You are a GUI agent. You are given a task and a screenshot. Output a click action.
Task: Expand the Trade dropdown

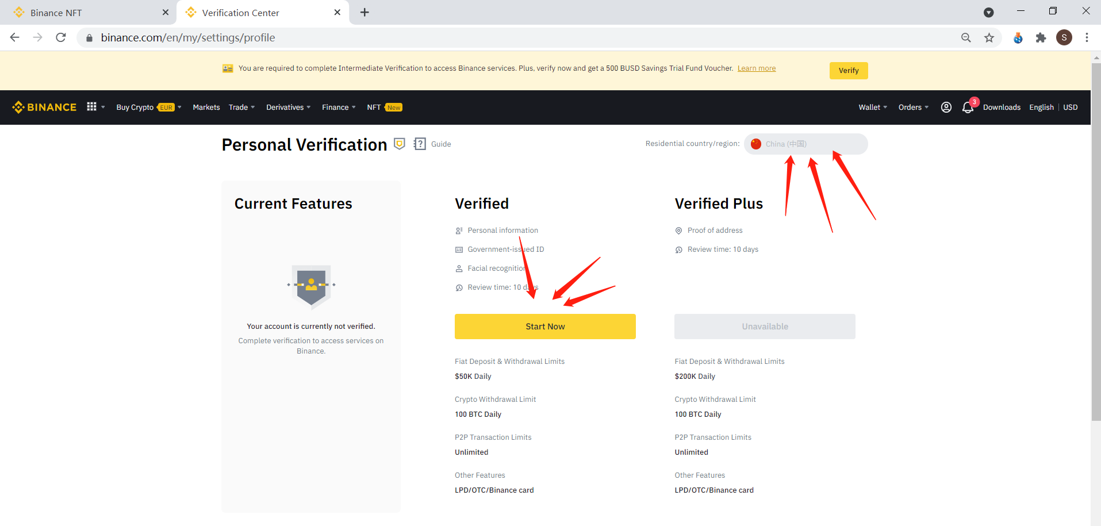click(242, 107)
